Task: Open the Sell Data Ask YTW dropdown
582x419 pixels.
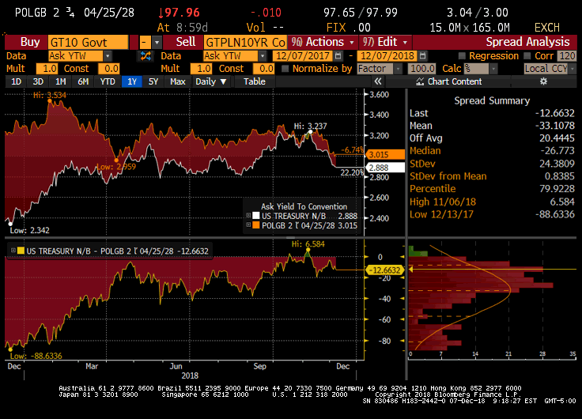Action: point(263,56)
